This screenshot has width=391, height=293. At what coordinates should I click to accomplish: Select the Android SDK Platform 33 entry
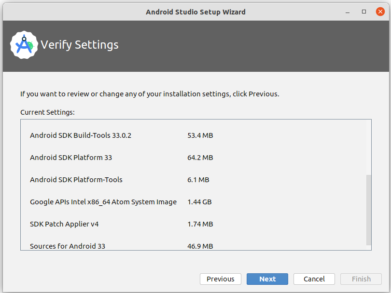(71, 158)
